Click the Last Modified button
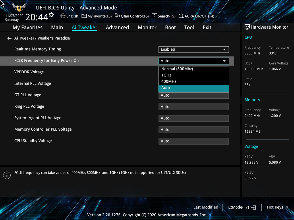Screen dimensions: 294x220 [x=206, y=207]
